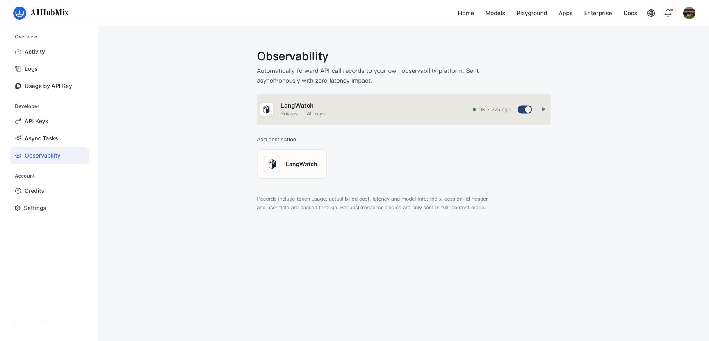Click the "All keys" label under LangWatch

(x=316, y=114)
